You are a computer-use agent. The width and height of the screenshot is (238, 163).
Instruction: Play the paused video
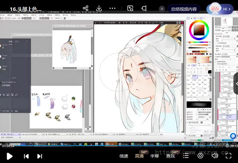pyautogui.click(x=9, y=156)
